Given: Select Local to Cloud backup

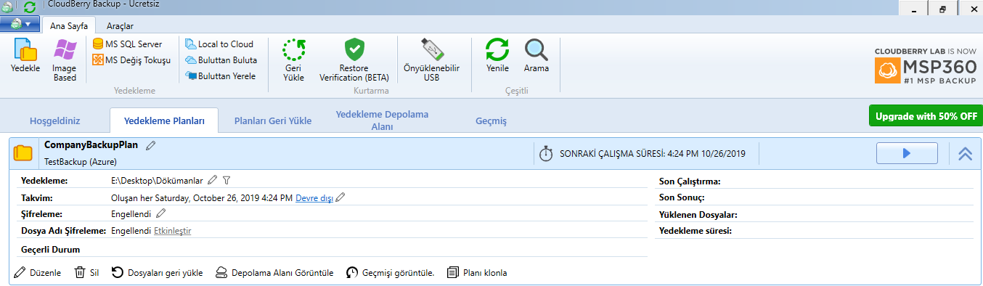Looking at the screenshot, I should [219, 44].
